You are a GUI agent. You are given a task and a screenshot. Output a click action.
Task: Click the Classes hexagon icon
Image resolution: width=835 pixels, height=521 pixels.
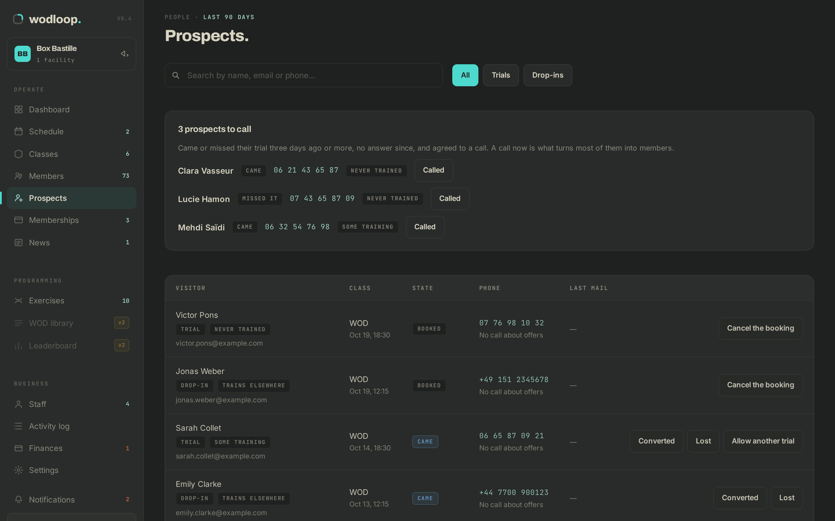[x=19, y=154]
